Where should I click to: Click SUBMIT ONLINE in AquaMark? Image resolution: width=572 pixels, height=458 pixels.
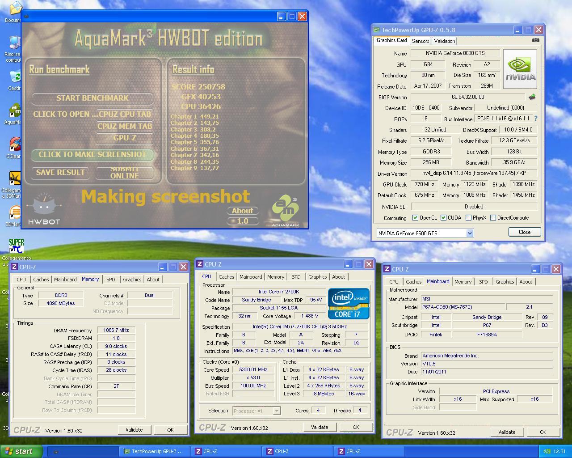pos(125,172)
